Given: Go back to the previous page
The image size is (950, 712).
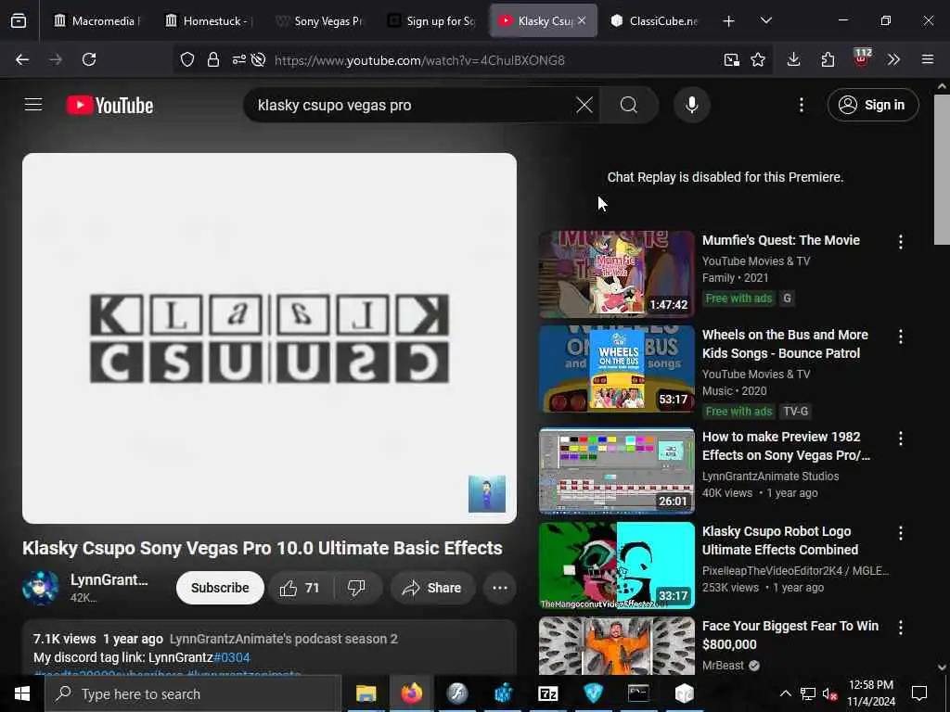Looking at the screenshot, I should click(x=22, y=59).
